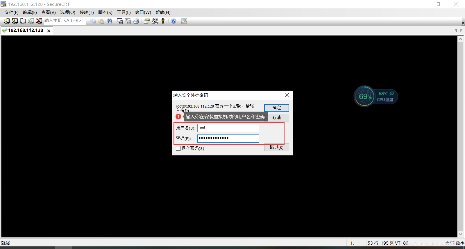Click the terminal scrollbar down arrow
465x249 pixels.
click(461, 234)
